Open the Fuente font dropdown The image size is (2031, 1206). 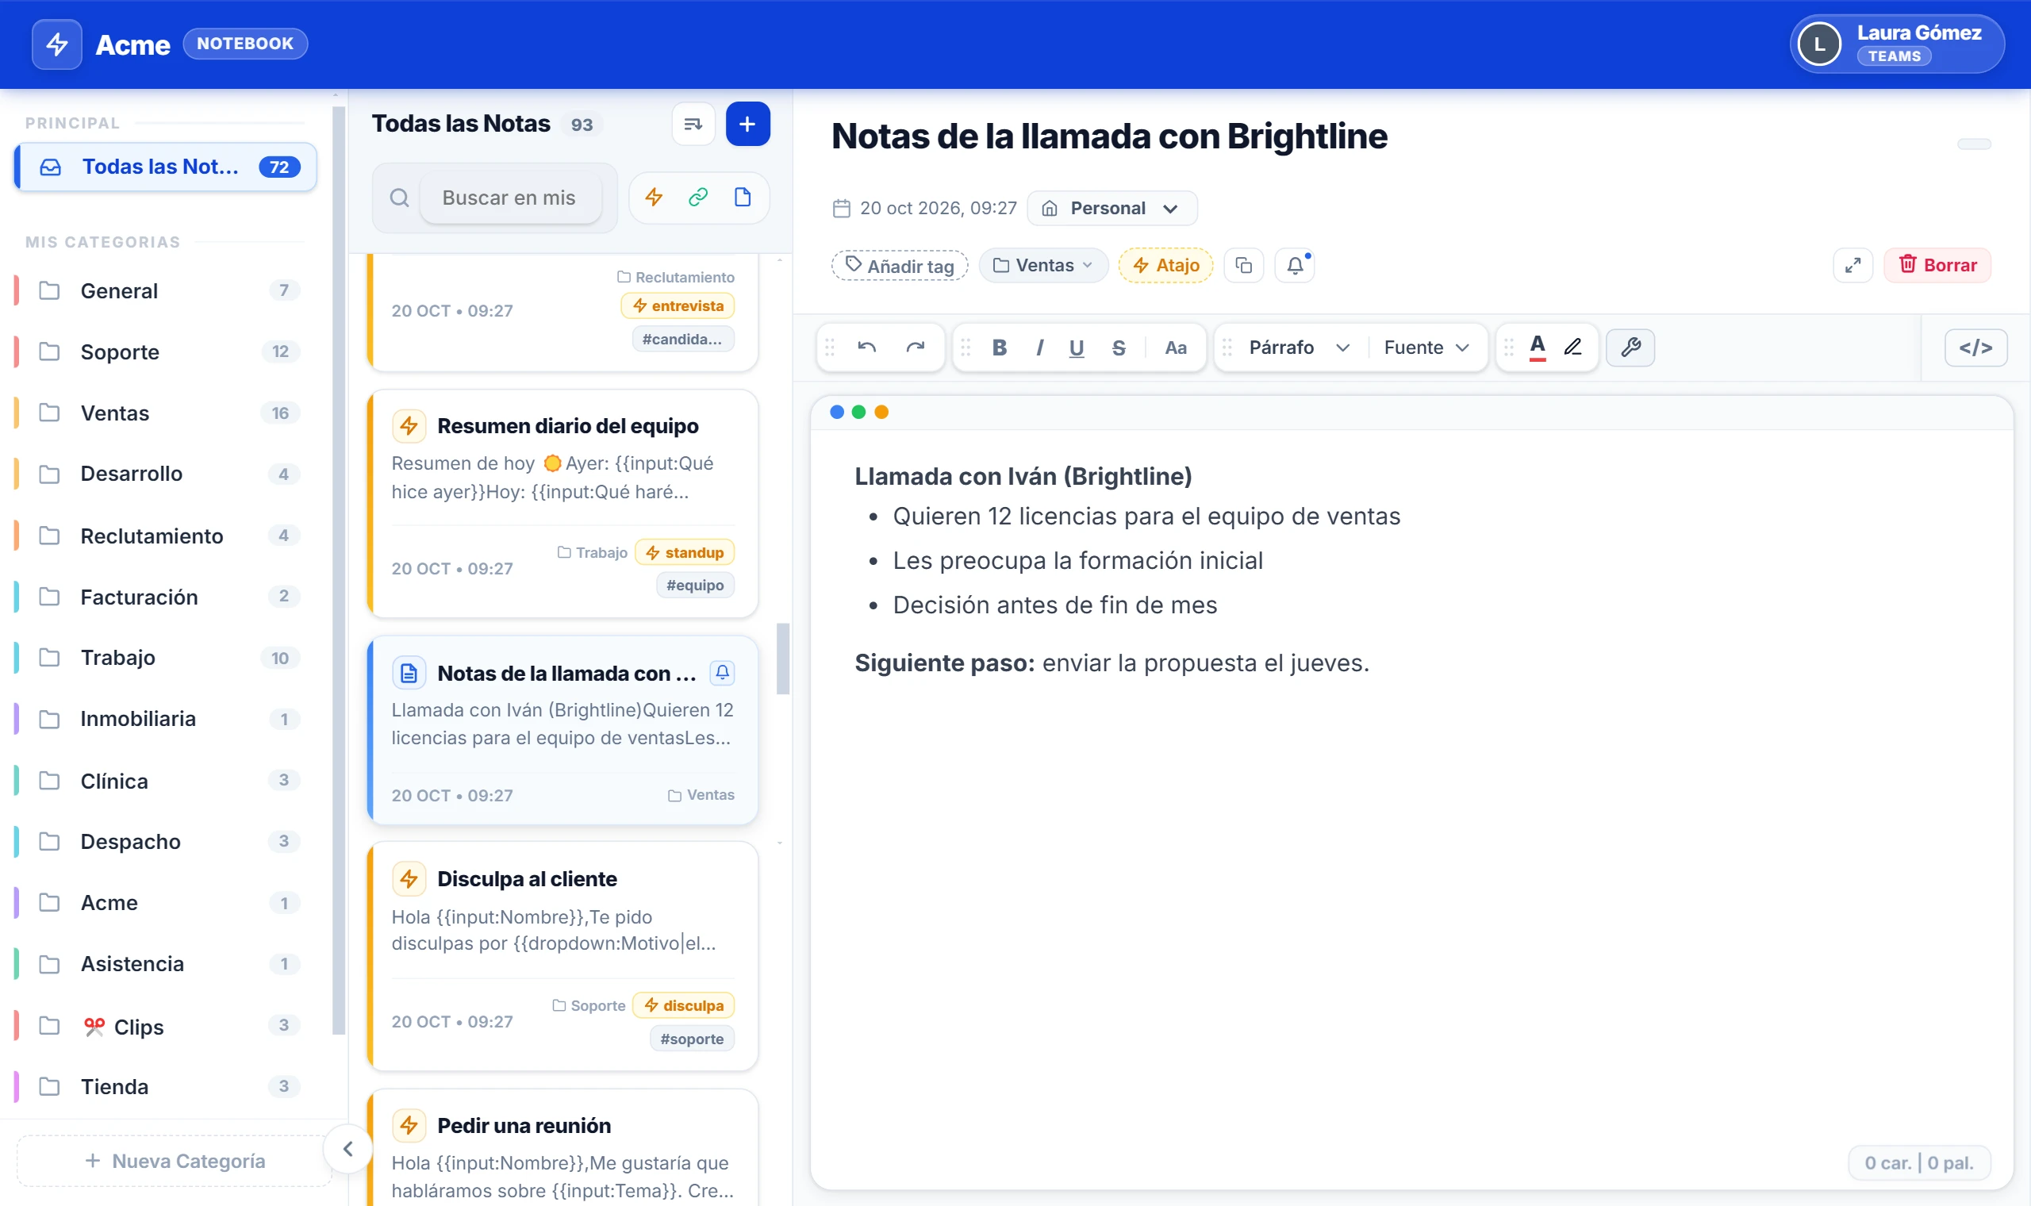(1426, 348)
